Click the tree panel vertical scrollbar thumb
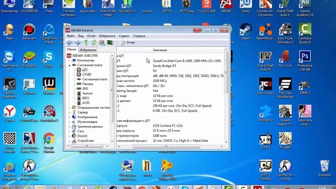The width and height of the screenshot is (336, 189). tap(112, 90)
